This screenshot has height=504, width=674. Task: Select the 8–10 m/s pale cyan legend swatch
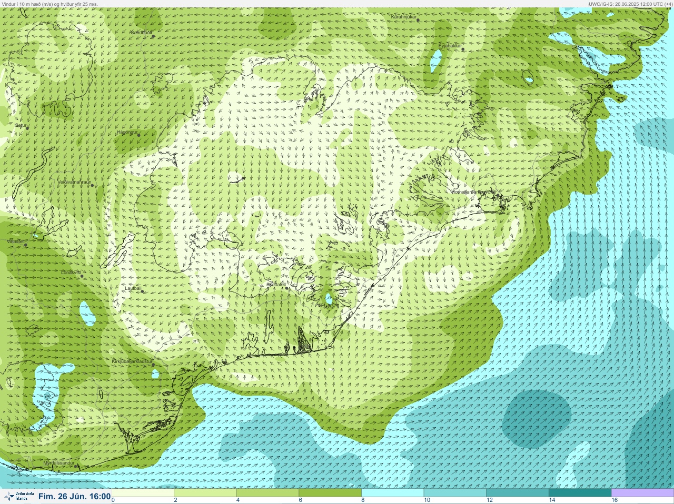(393, 493)
